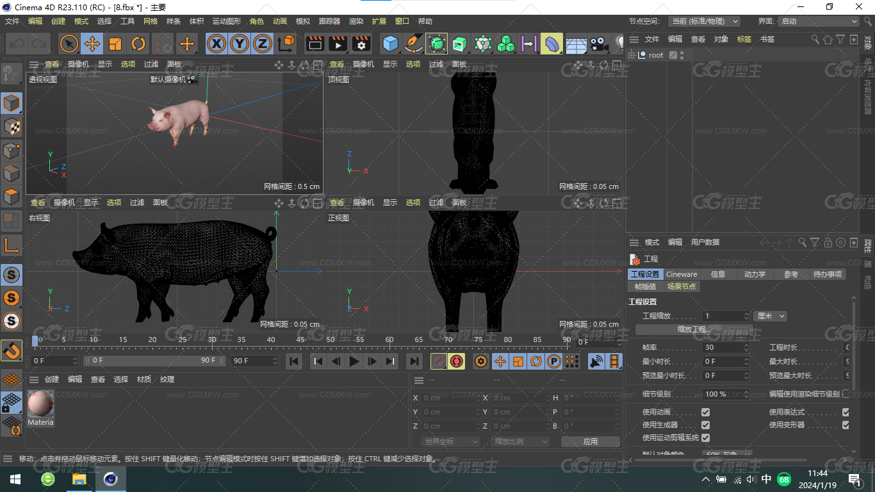Open the 节点空间 dropdown
This screenshot has width=875, height=492.
(704, 21)
